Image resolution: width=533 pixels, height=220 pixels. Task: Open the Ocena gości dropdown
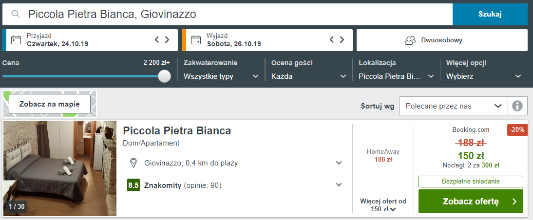pyautogui.click(x=308, y=76)
